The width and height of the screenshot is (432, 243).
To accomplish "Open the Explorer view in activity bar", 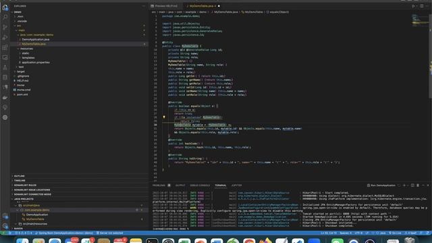I will (x=5, y=7).
